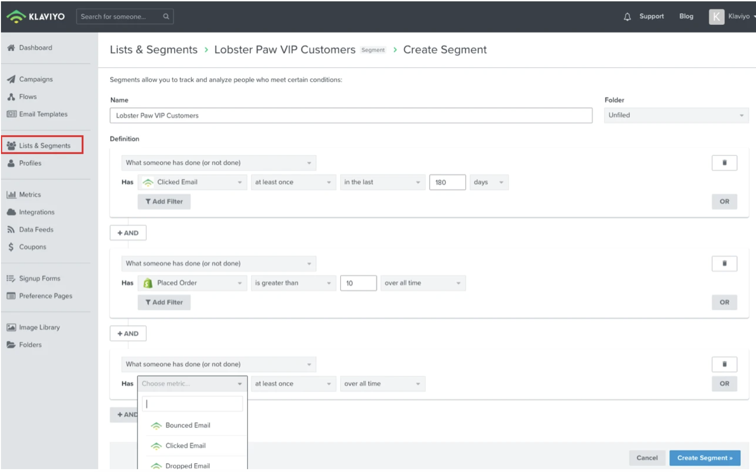
Task: Select Bounced Email metric from list
Action: pos(187,426)
